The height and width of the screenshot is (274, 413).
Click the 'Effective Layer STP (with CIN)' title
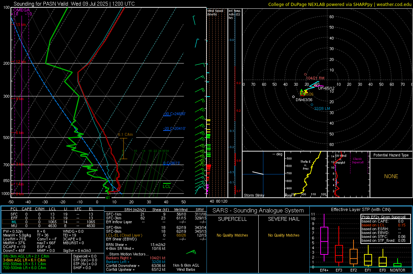360,210
